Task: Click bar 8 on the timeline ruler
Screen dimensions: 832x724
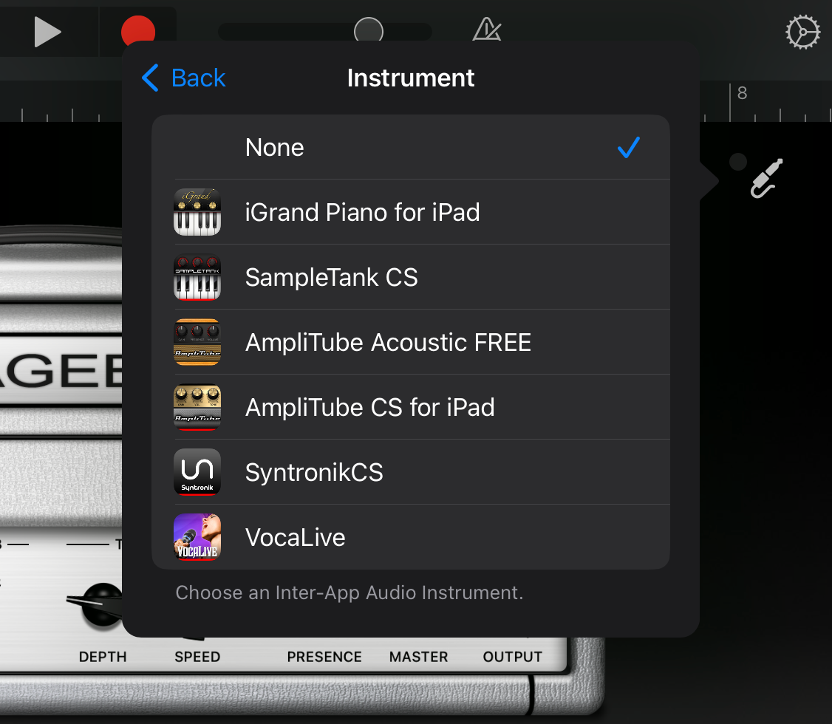Action: (x=743, y=93)
